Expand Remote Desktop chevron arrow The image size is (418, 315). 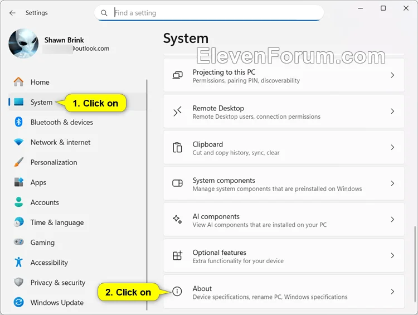392,111
